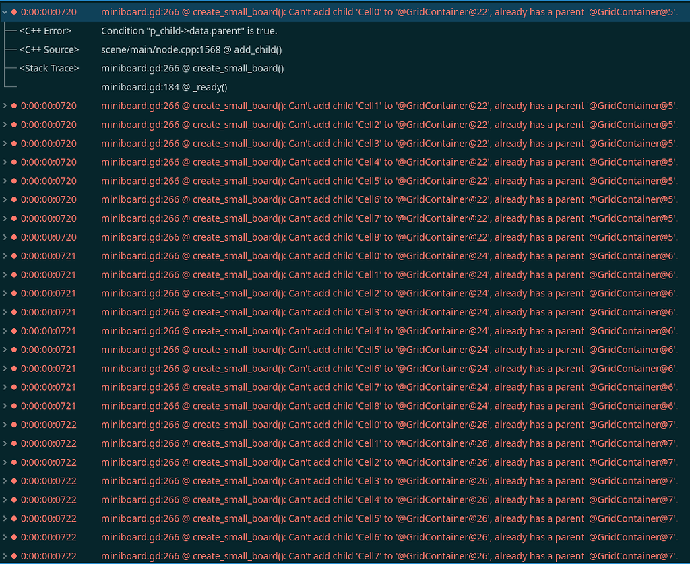This screenshot has height=564, width=690.
Task: Expand the first Cell0 GridContainer@24 error
Action: (x=6, y=256)
